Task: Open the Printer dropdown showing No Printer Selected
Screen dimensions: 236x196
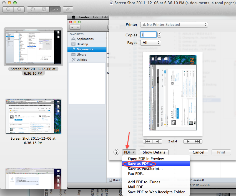Action: point(174,24)
